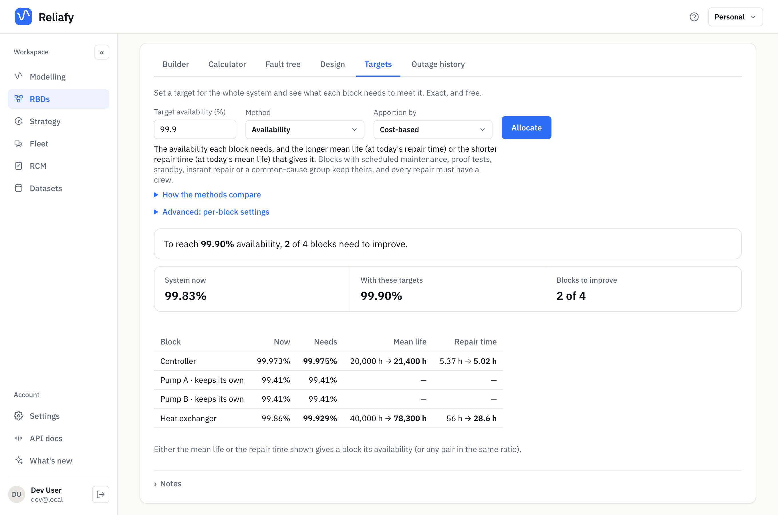Click the Datasets cylinder icon
The height and width of the screenshot is (515, 778).
coord(19,188)
